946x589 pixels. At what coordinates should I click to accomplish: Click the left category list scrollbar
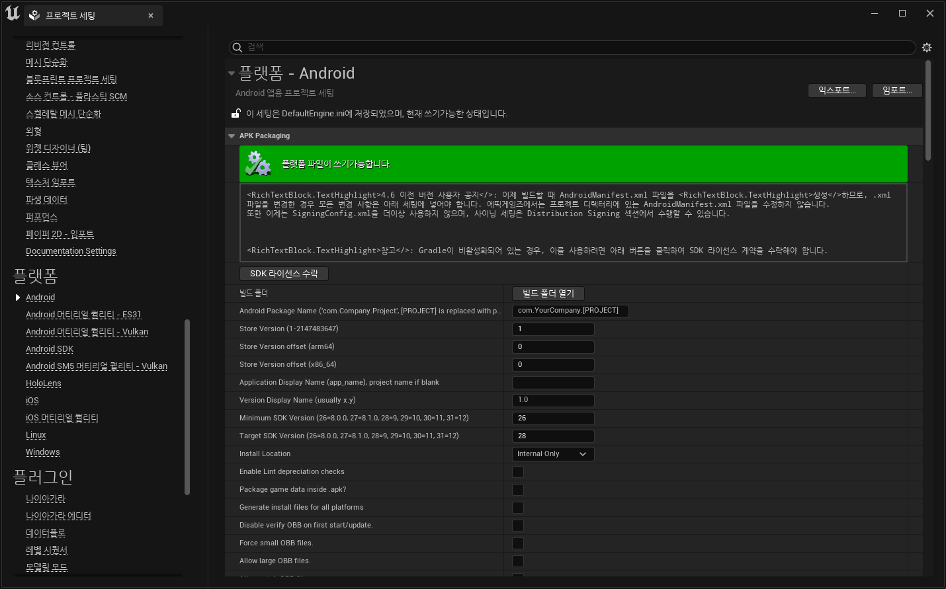click(x=187, y=407)
